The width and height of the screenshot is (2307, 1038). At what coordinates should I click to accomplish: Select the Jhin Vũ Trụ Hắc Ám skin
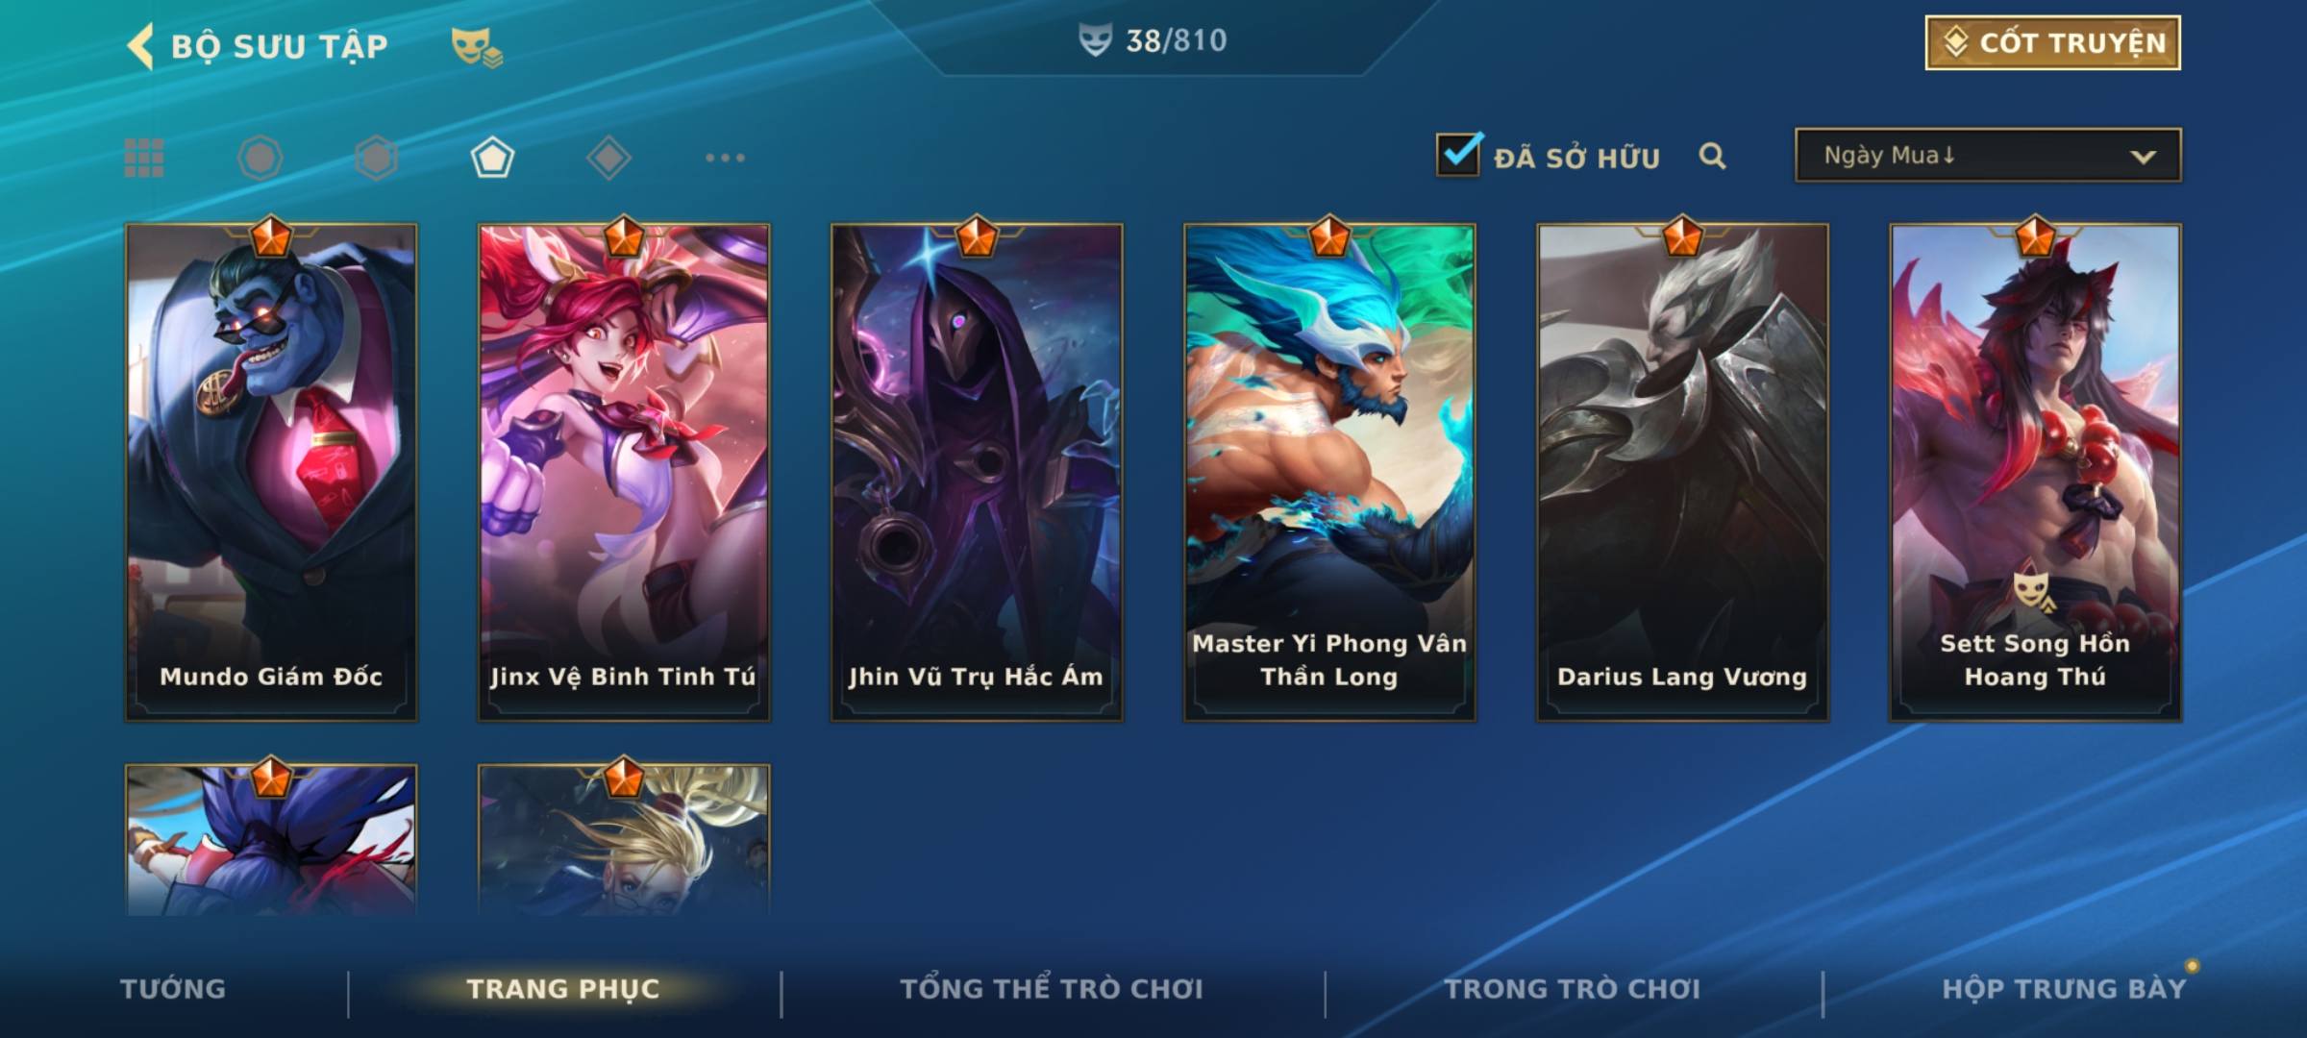[977, 472]
